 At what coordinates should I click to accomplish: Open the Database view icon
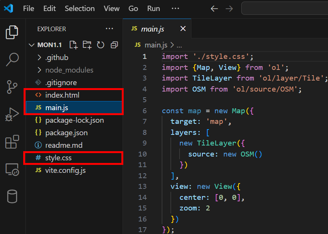click(x=12, y=196)
